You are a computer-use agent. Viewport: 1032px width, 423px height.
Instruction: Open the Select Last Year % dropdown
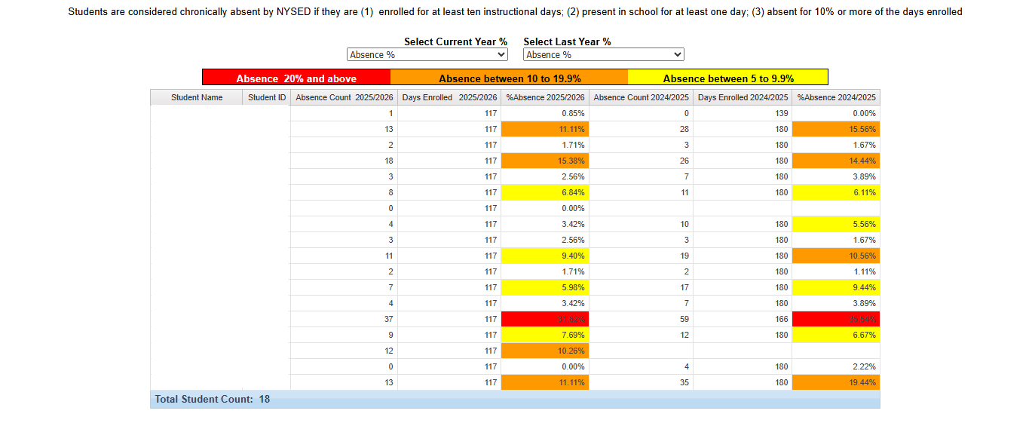pos(603,54)
